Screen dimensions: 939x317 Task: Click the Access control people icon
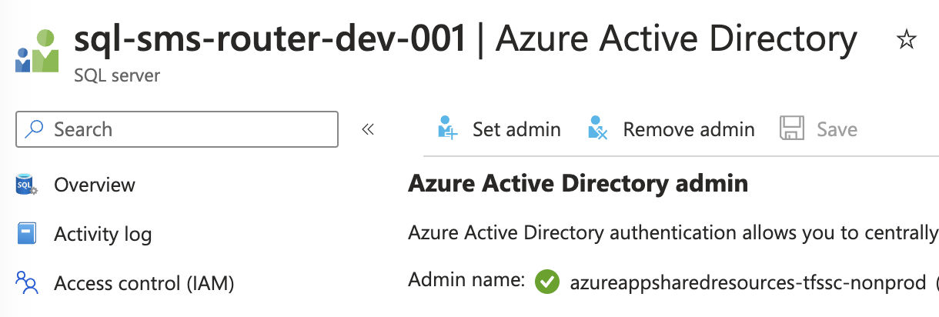click(x=27, y=283)
